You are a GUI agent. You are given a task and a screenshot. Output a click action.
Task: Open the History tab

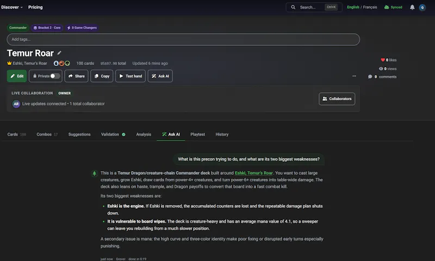click(x=222, y=135)
